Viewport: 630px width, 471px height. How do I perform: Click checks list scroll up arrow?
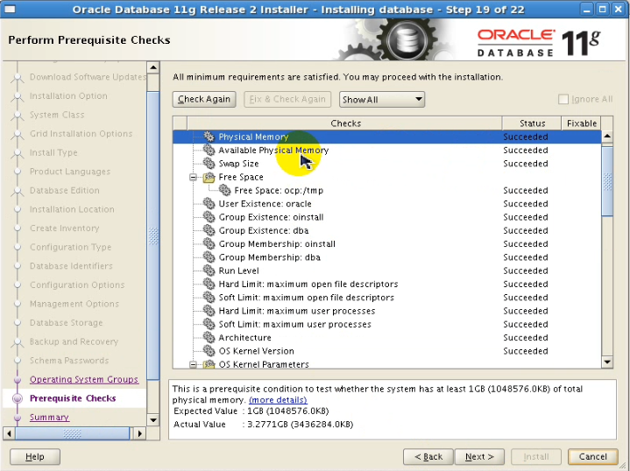[x=607, y=137]
